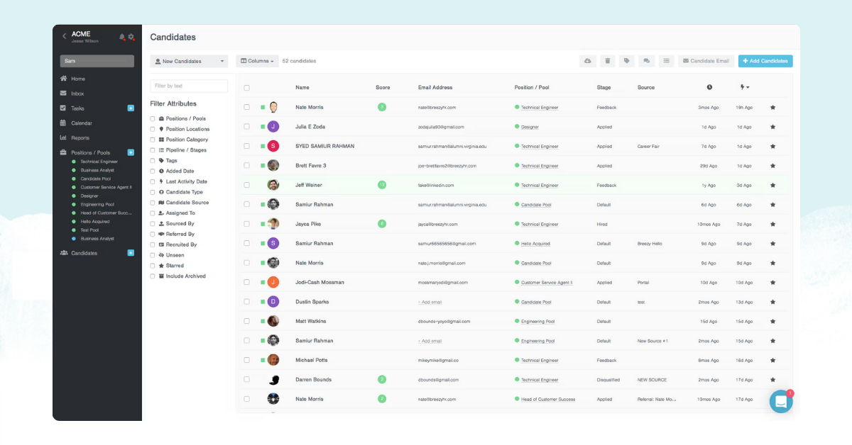The width and height of the screenshot is (852, 445).
Task: Expand the Columns dropdown
Action: tap(256, 61)
